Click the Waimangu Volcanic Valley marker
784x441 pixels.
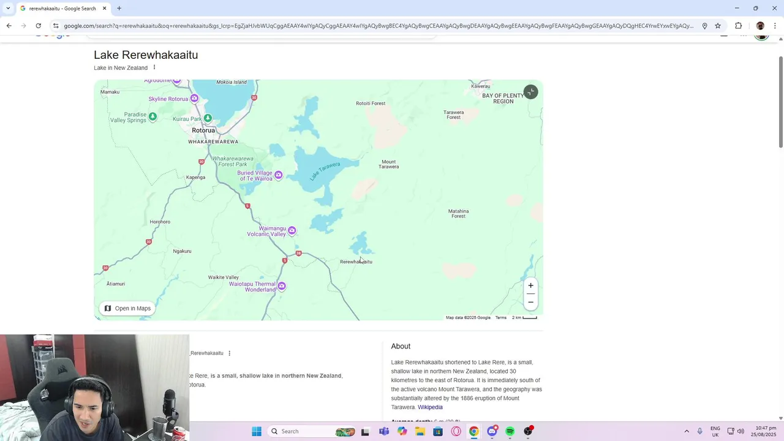292,231
